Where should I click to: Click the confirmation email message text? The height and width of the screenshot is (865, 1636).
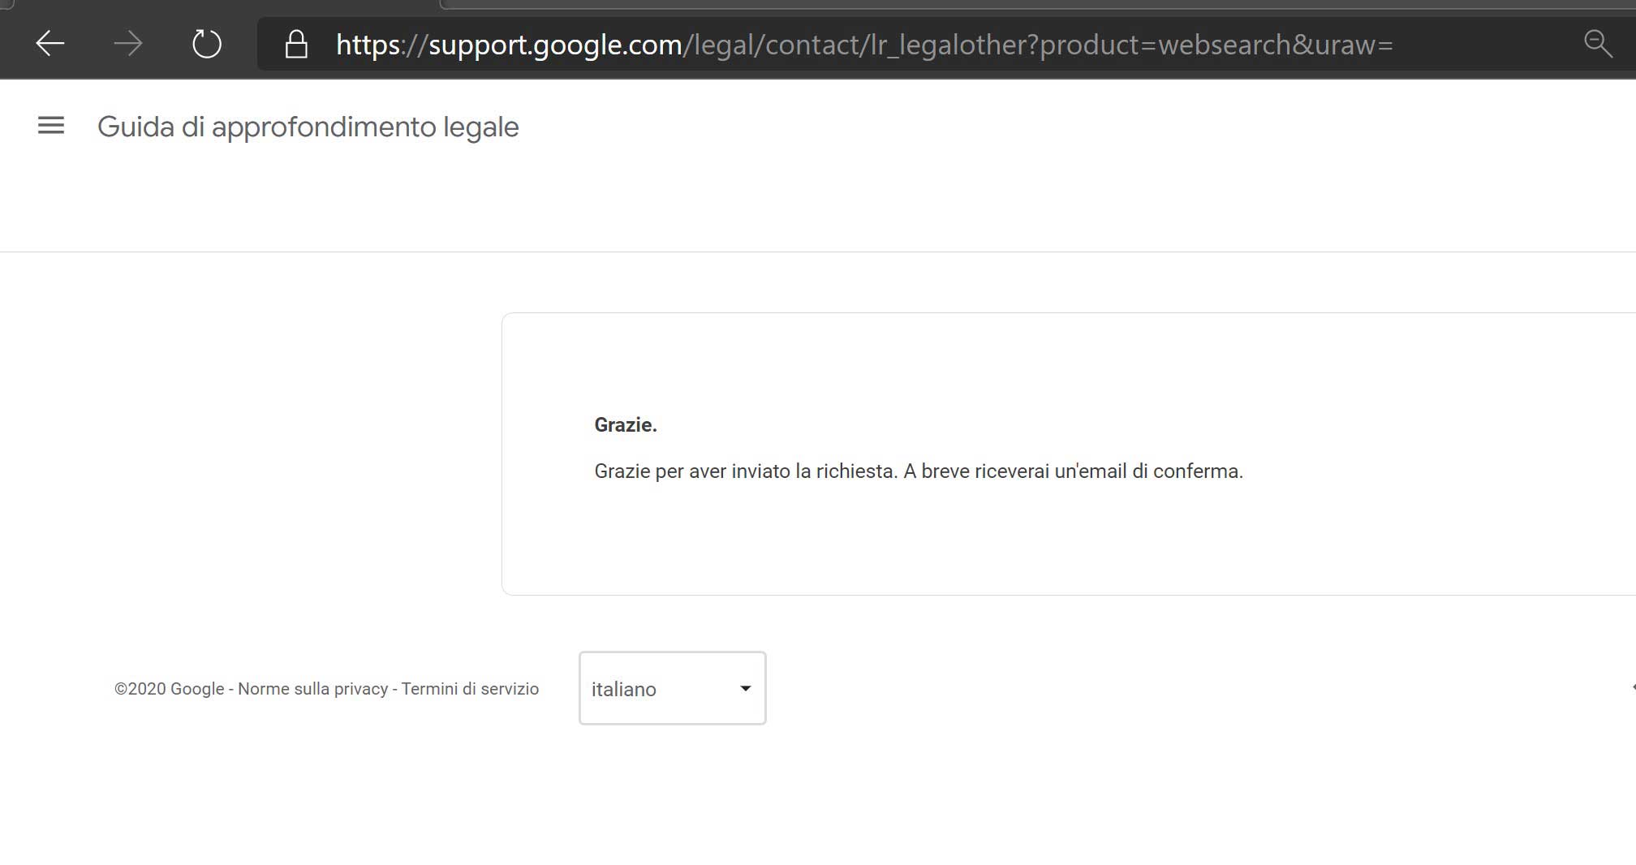(x=918, y=471)
